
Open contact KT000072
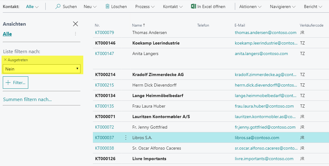click(x=104, y=127)
